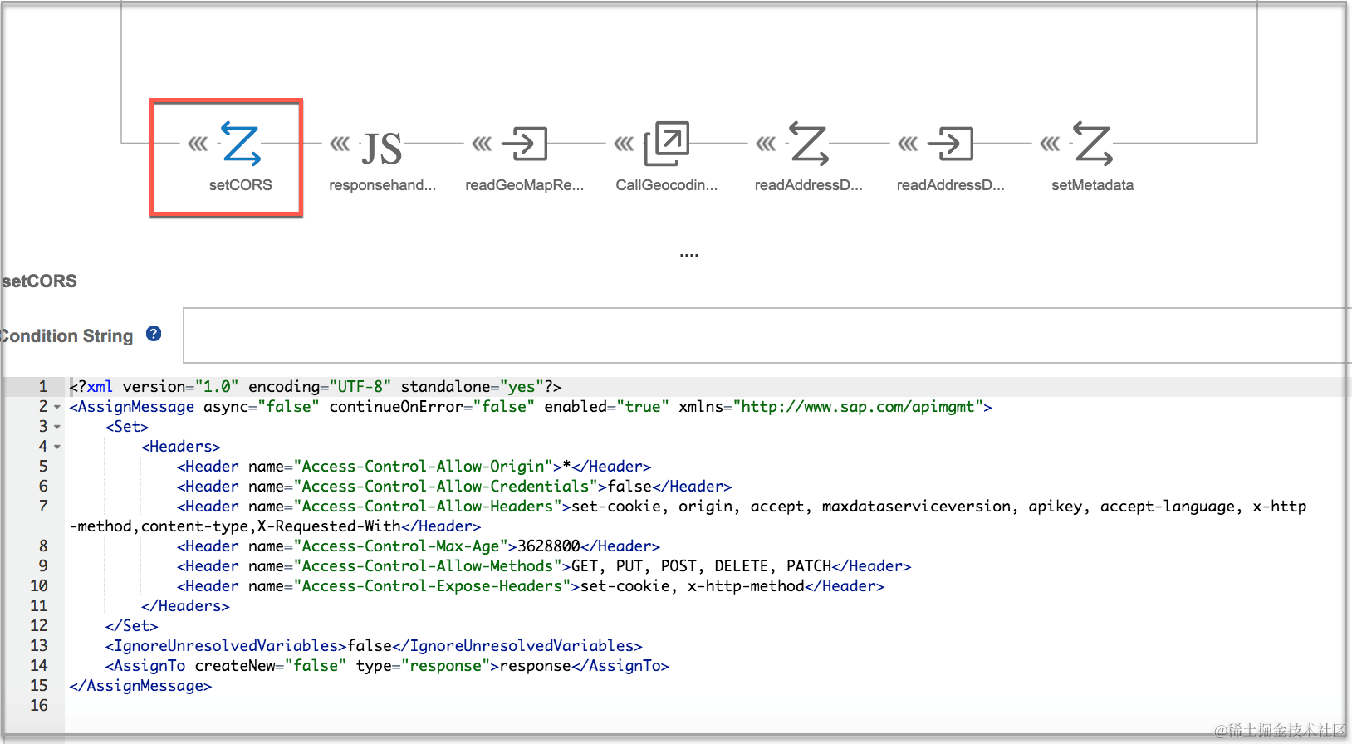The height and width of the screenshot is (744, 1352).
Task: Click line number 1 in editor gutter
Action: (x=43, y=387)
